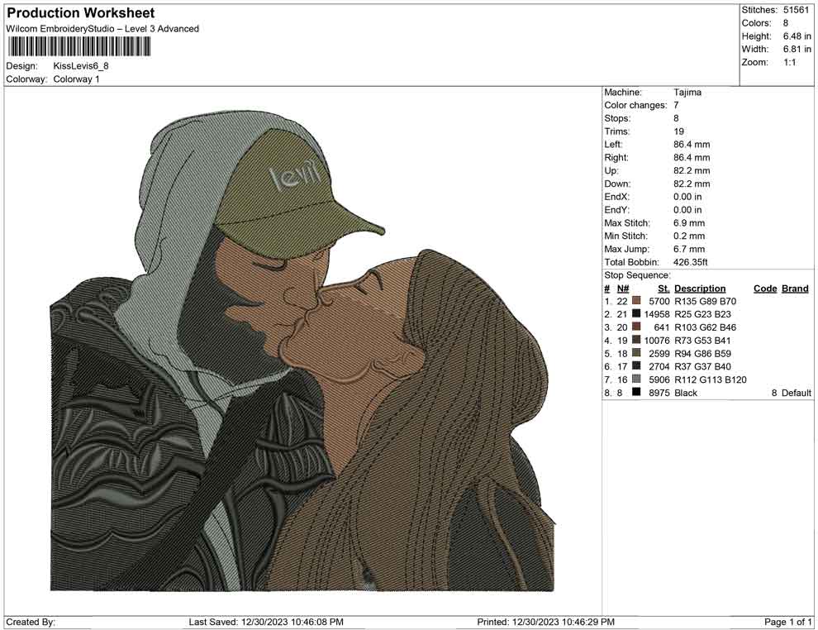Click the "EndY:" label
Image resolution: width=818 pixels, height=630 pixels.
click(616, 210)
